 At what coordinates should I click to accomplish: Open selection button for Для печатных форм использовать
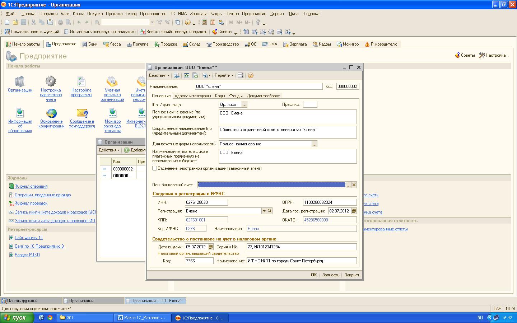point(315,144)
